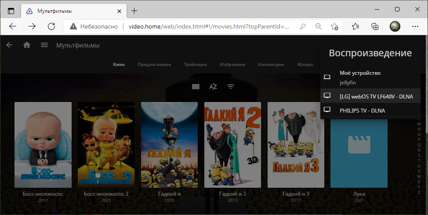The image size is (428, 215).
Task: Switch to the Предлагаемое tab
Action: 154,65
